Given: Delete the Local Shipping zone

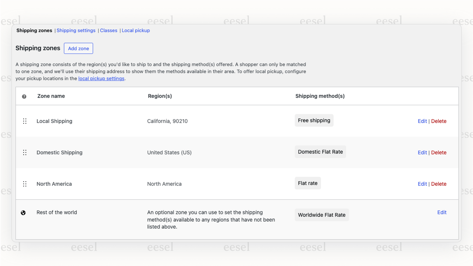Looking at the screenshot, I should pyautogui.click(x=439, y=121).
